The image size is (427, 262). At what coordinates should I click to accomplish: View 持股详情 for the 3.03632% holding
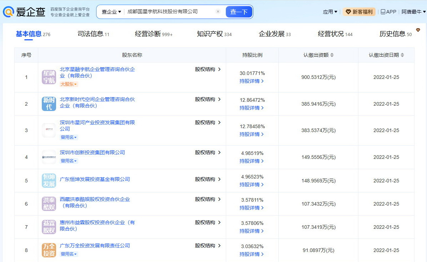pos(252,254)
